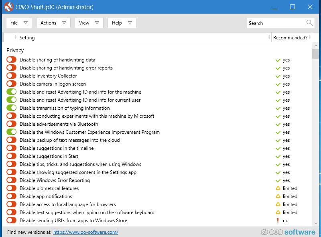Toggle Disable sharing of handwriting error reports
The width and height of the screenshot is (321, 237).
11,67
